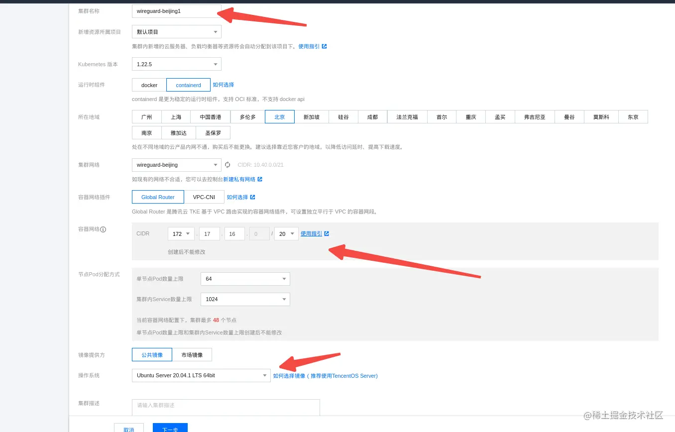Open the 如何选择 link beside containerd
This screenshot has height=432, width=675.
(x=223, y=85)
